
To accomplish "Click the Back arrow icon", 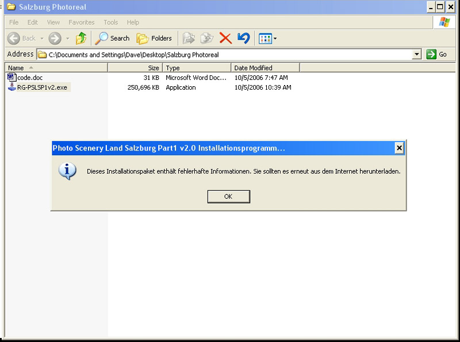I will (x=13, y=39).
